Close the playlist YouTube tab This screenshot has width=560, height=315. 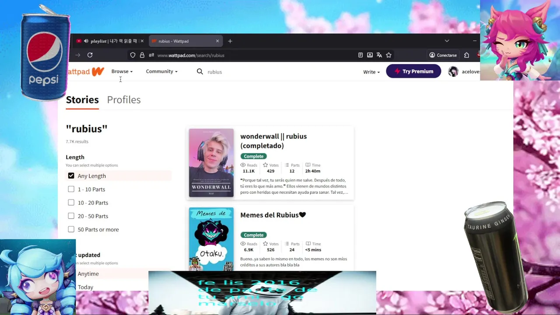[x=142, y=41]
